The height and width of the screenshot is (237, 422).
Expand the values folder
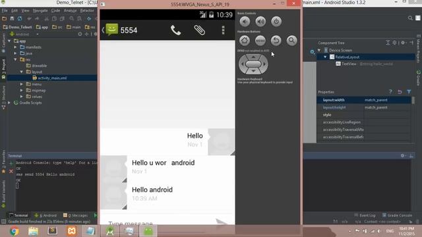coord(22,97)
